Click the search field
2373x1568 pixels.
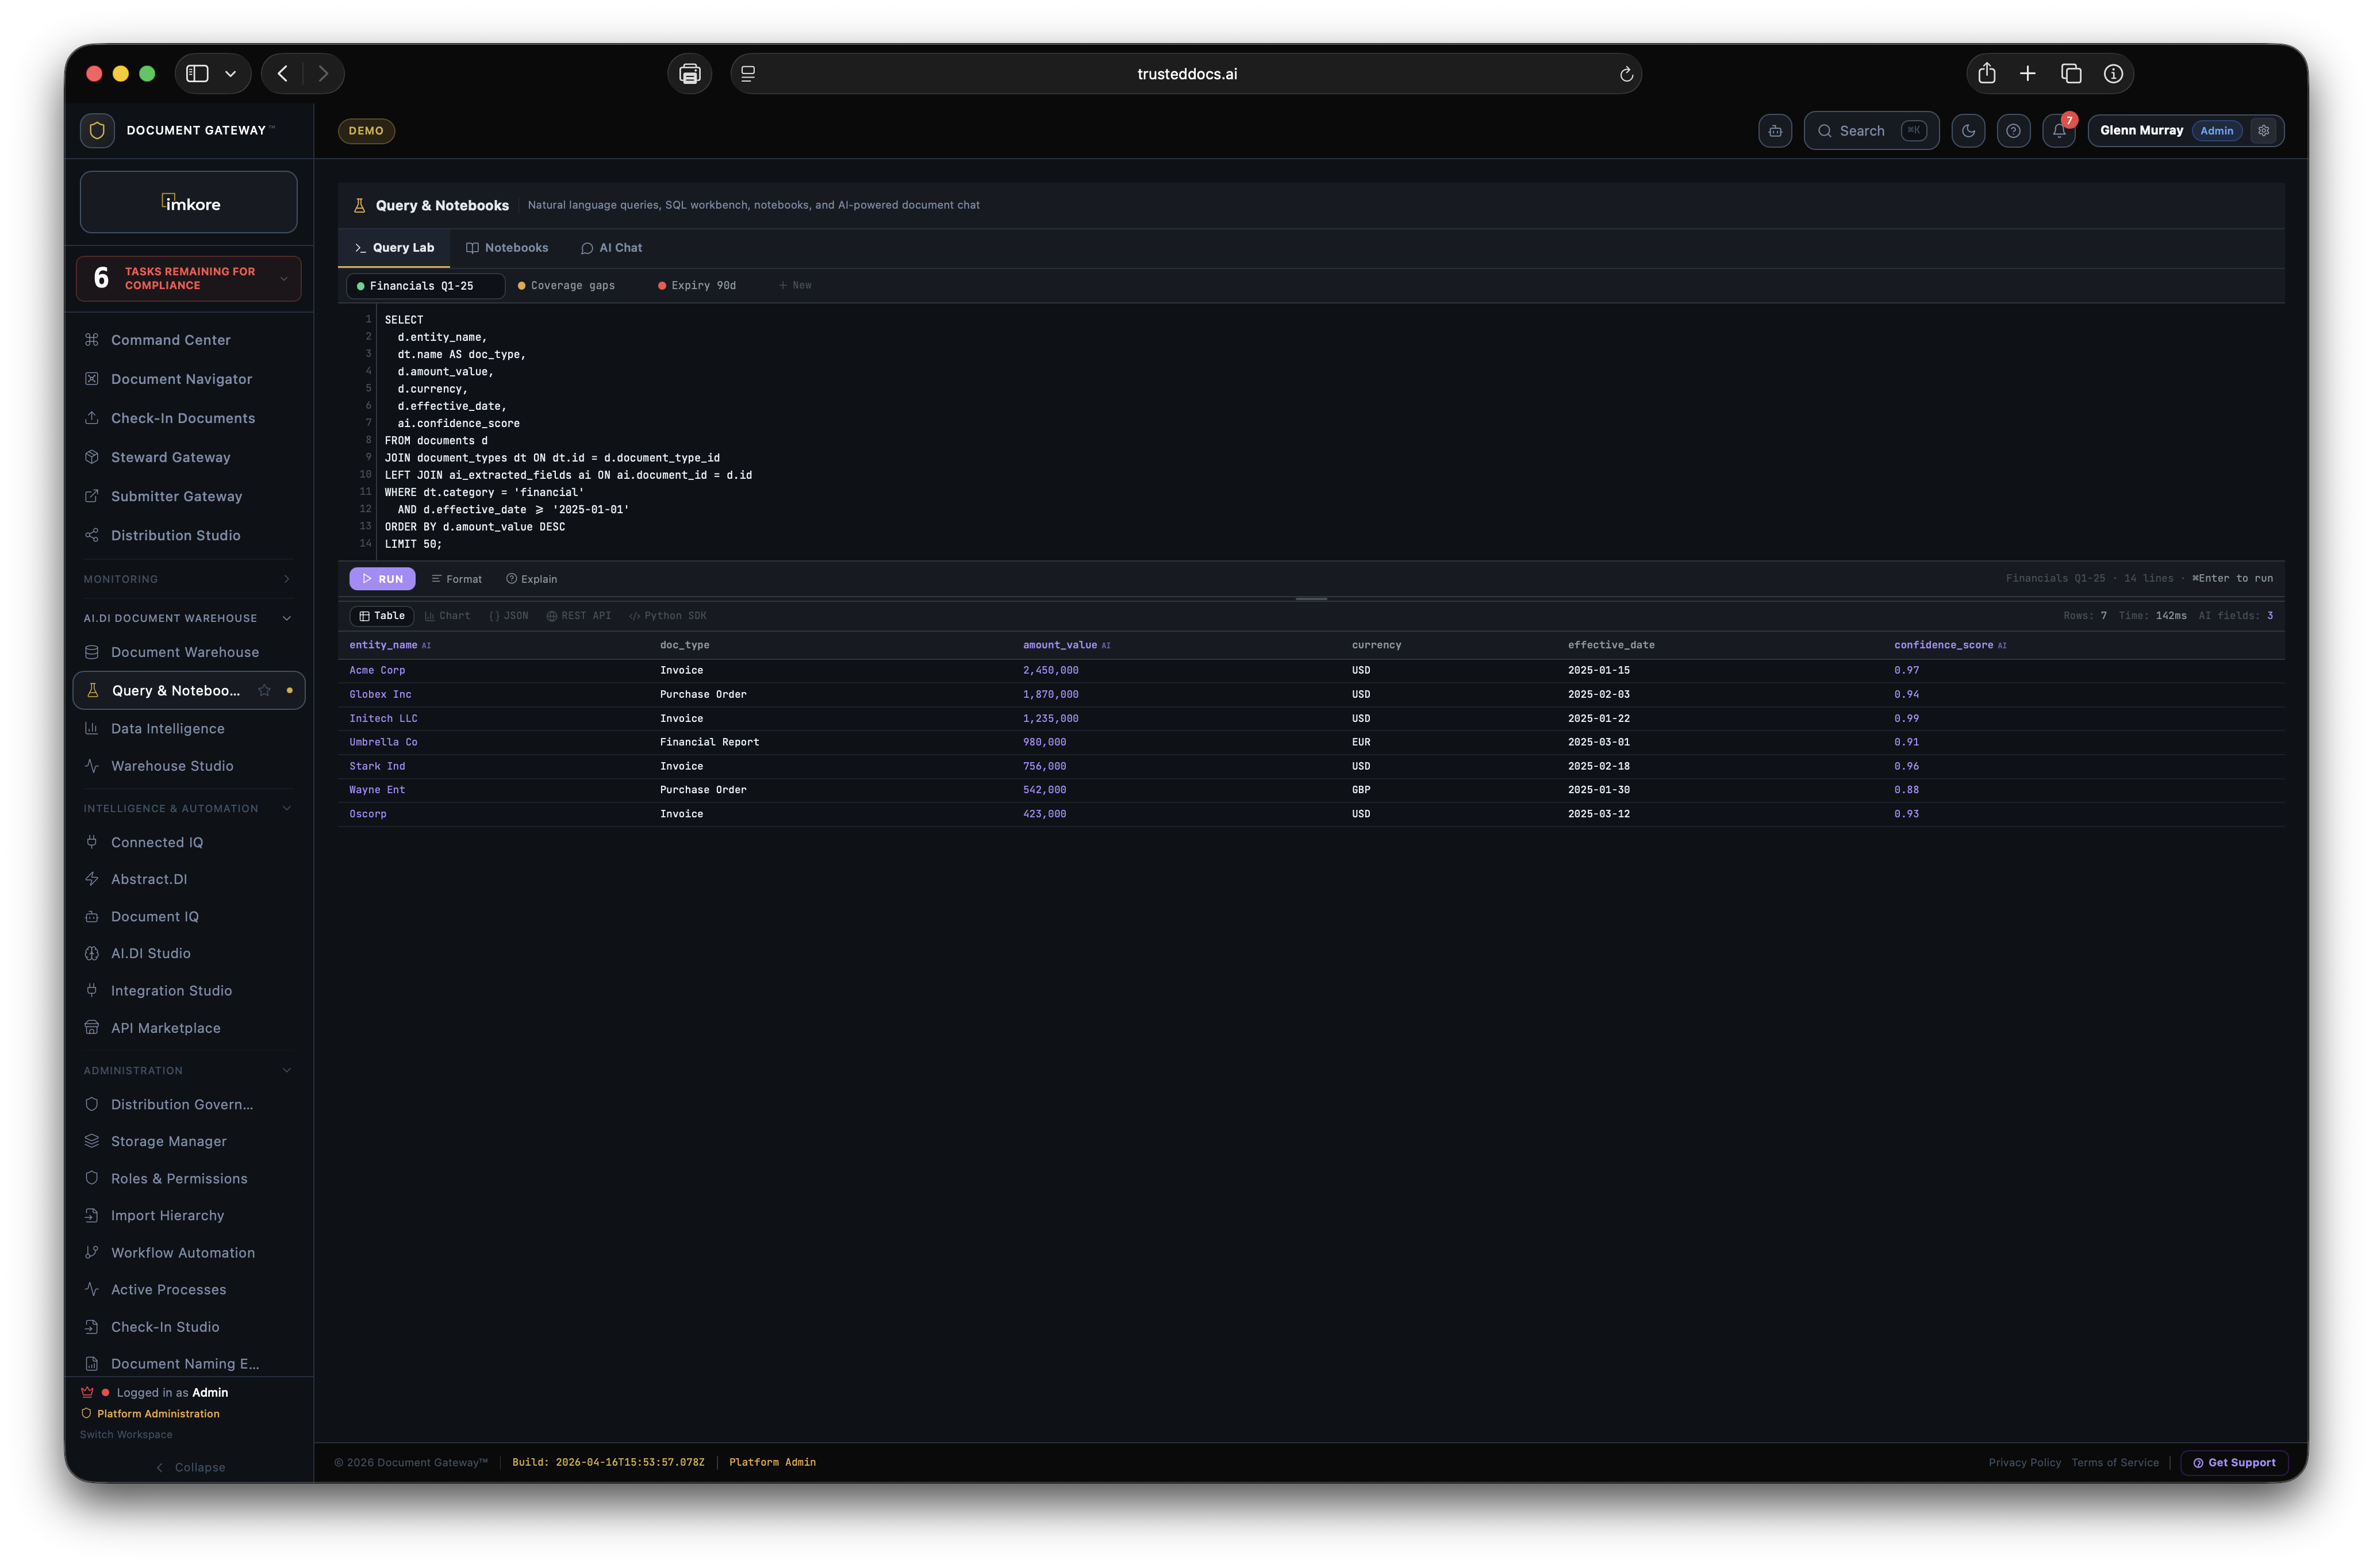coord(1871,131)
